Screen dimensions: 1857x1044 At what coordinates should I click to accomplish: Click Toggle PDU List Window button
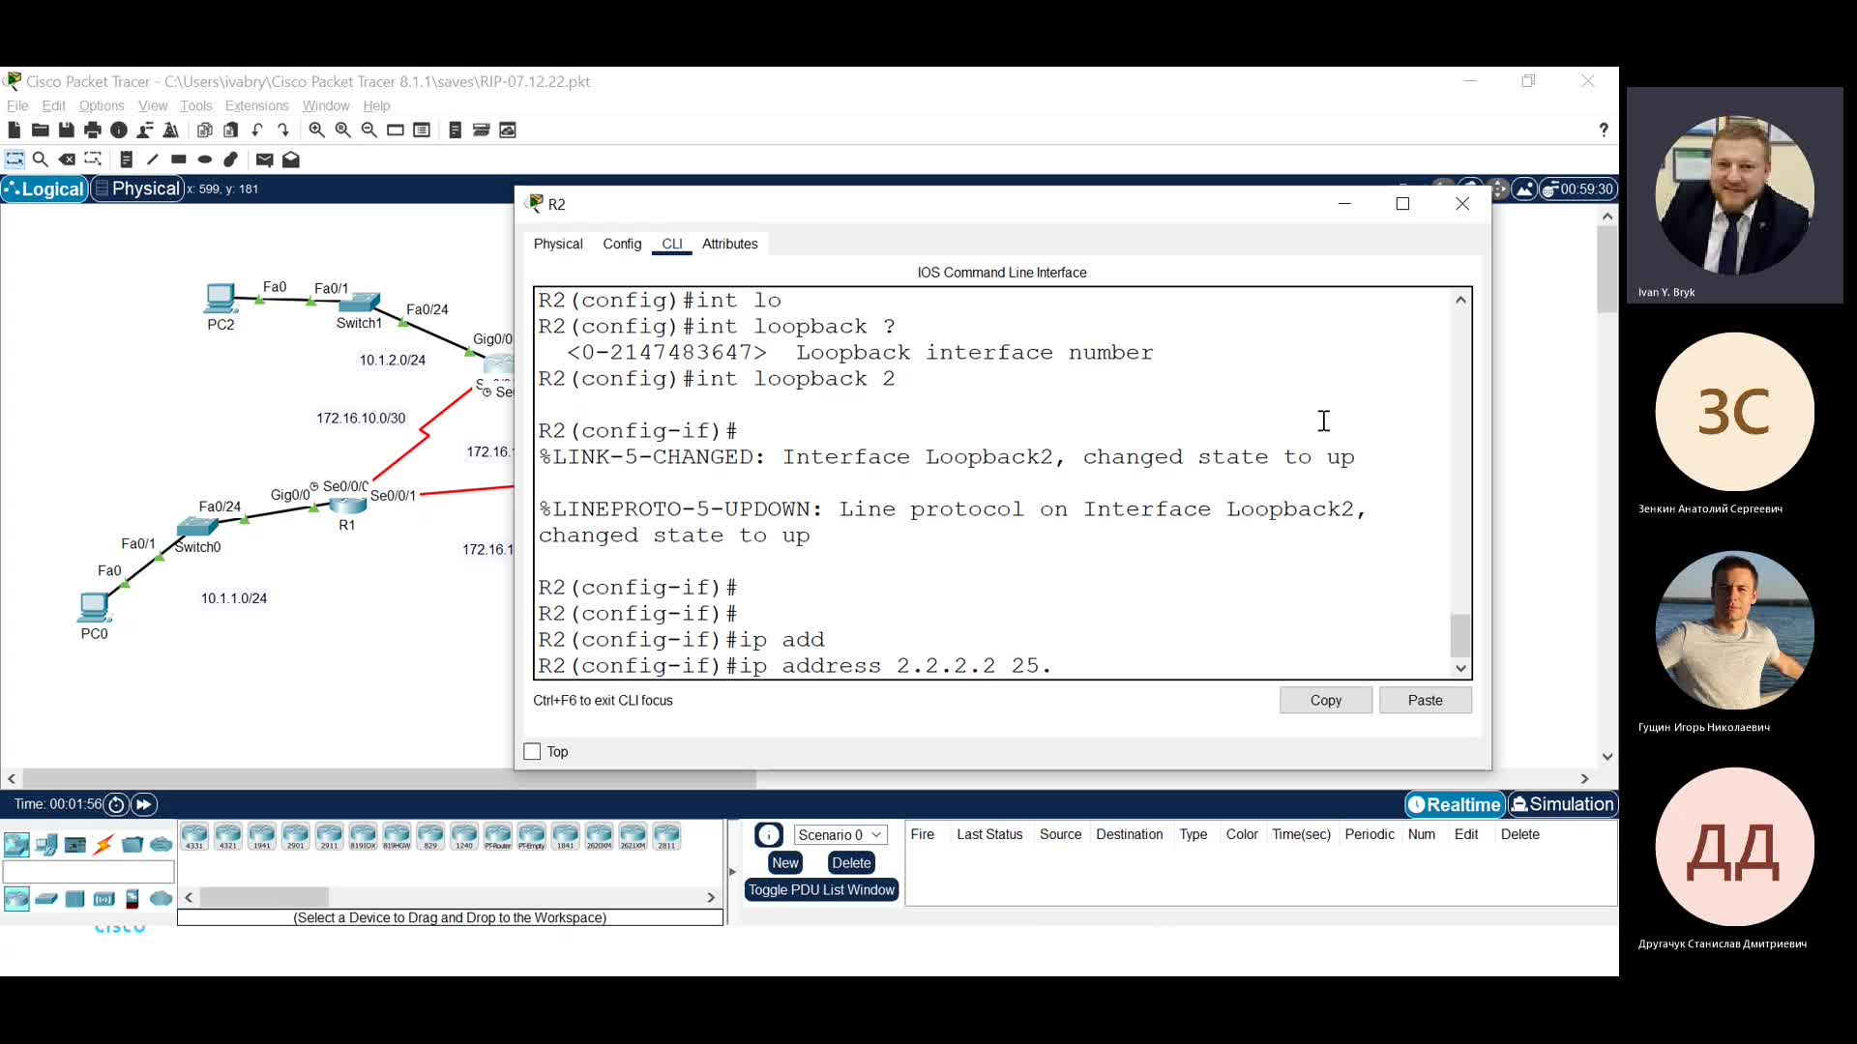point(821,890)
